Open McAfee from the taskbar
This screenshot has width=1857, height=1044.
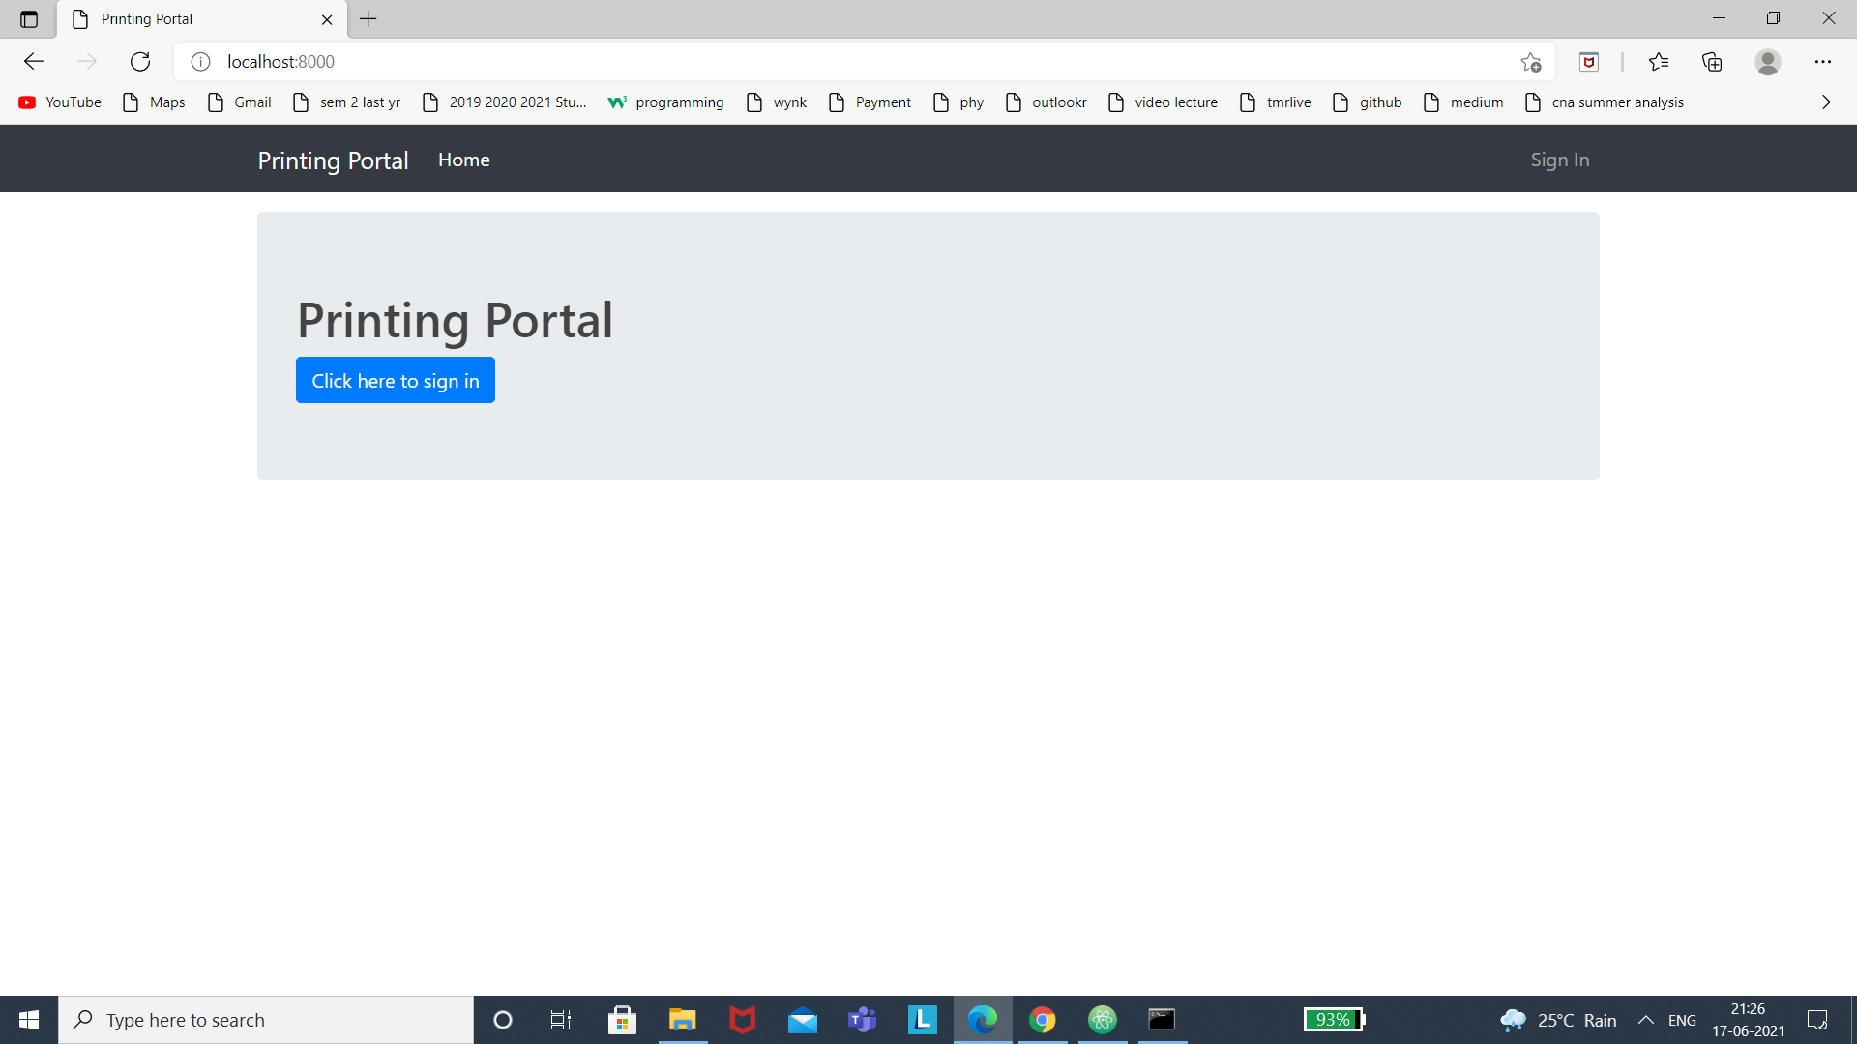click(742, 1019)
